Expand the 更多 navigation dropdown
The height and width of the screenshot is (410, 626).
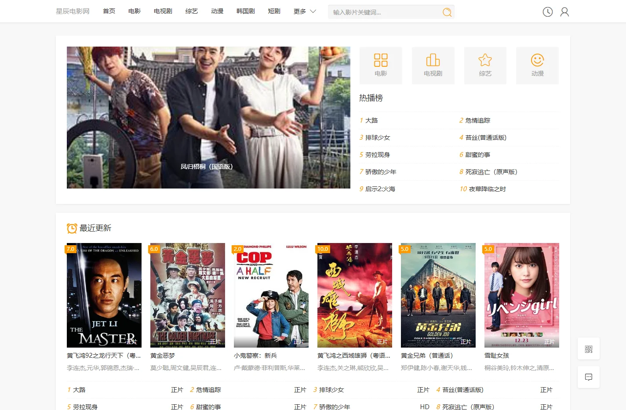pyautogui.click(x=305, y=11)
